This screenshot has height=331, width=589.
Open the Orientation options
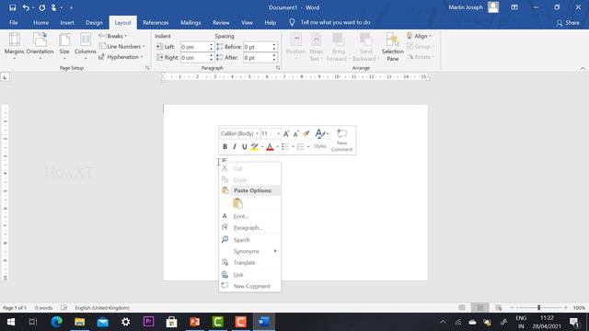(x=40, y=46)
